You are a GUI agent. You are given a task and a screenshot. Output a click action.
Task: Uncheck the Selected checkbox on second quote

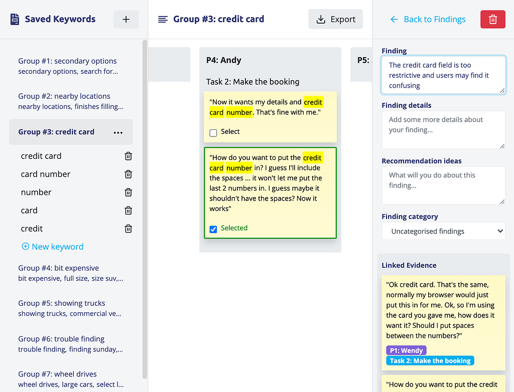(x=213, y=229)
